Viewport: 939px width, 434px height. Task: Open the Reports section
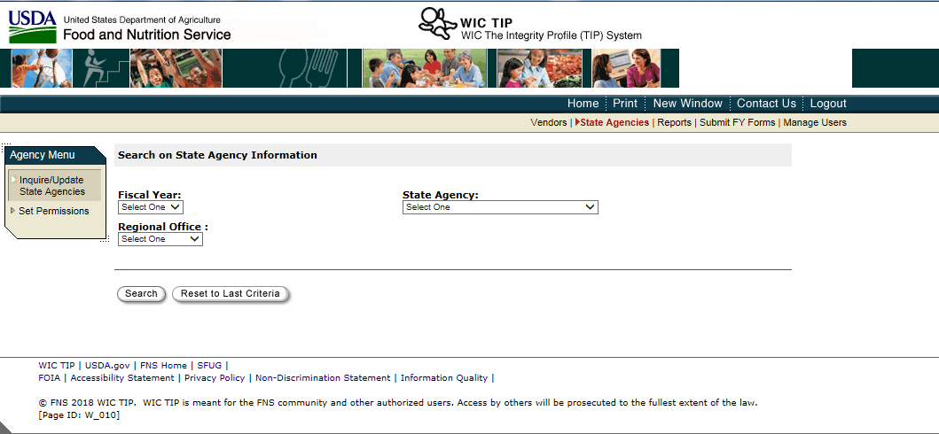674,122
